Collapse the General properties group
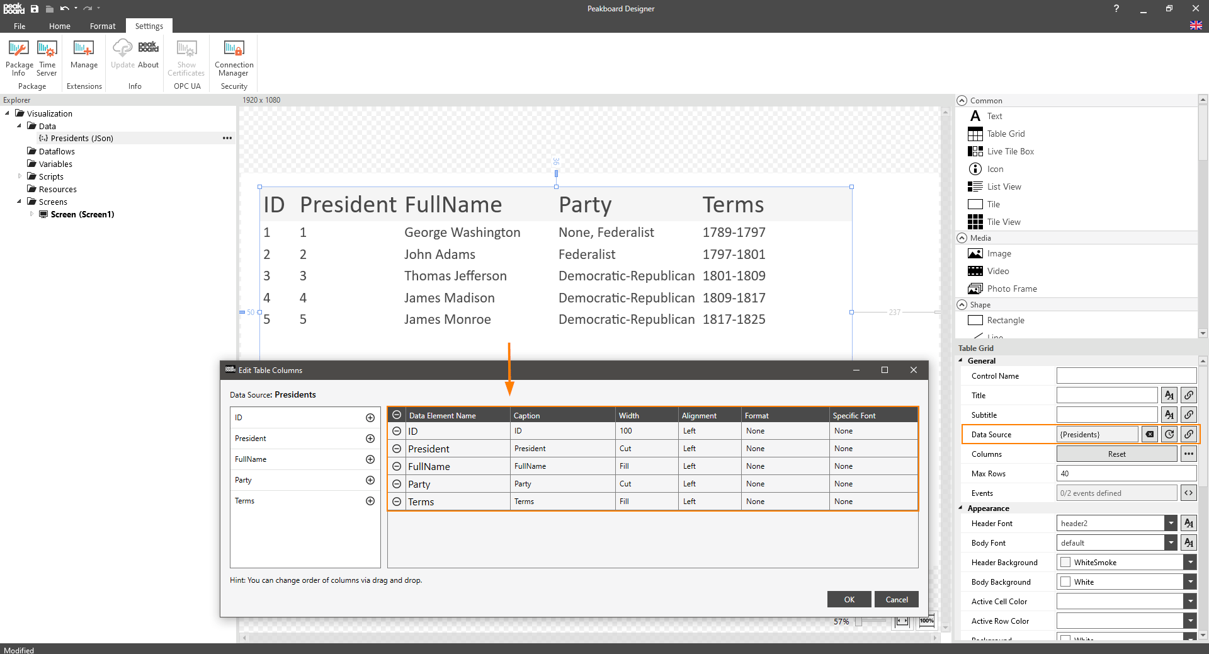The image size is (1209, 654). (961, 361)
